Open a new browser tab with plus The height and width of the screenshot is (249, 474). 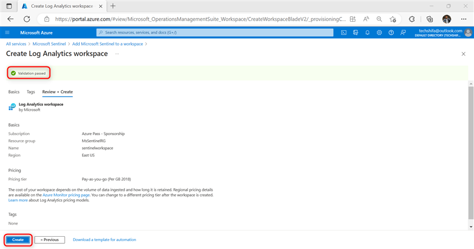(x=113, y=6)
